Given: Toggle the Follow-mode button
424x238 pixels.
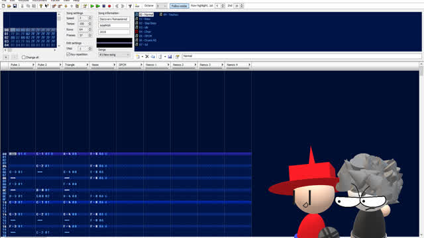Looking at the screenshot, I should 180,6.
